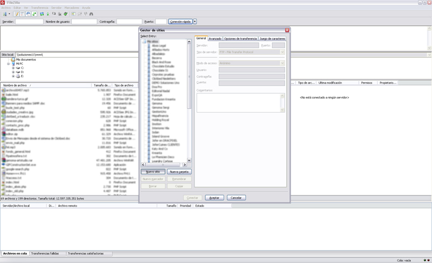Click the site list scroll-up arrow
432x263 pixels.
(x=189, y=41)
